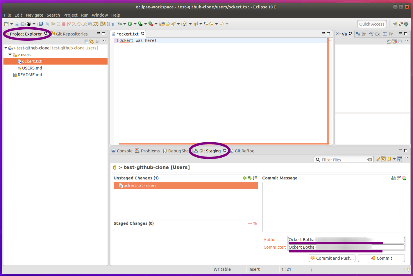Screen dimensions: 413x276
Task: Collapse the users folder
Action: (10, 55)
